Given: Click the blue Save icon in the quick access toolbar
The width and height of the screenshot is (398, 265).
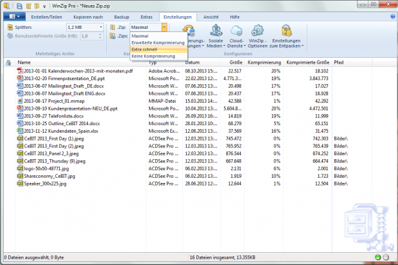Looking at the screenshot, I should click(x=19, y=6).
